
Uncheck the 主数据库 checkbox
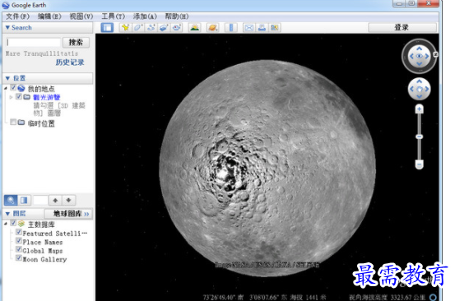pos(13,223)
